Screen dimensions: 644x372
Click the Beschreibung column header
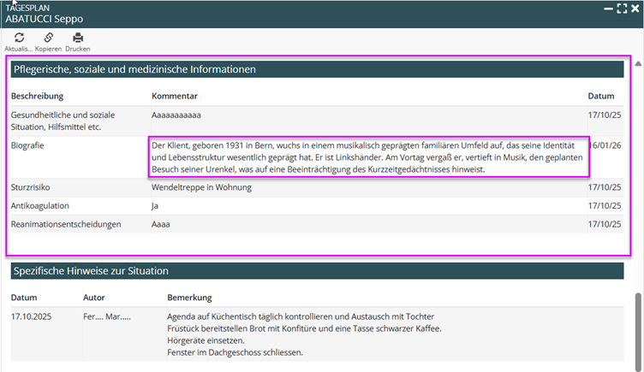tap(37, 96)
